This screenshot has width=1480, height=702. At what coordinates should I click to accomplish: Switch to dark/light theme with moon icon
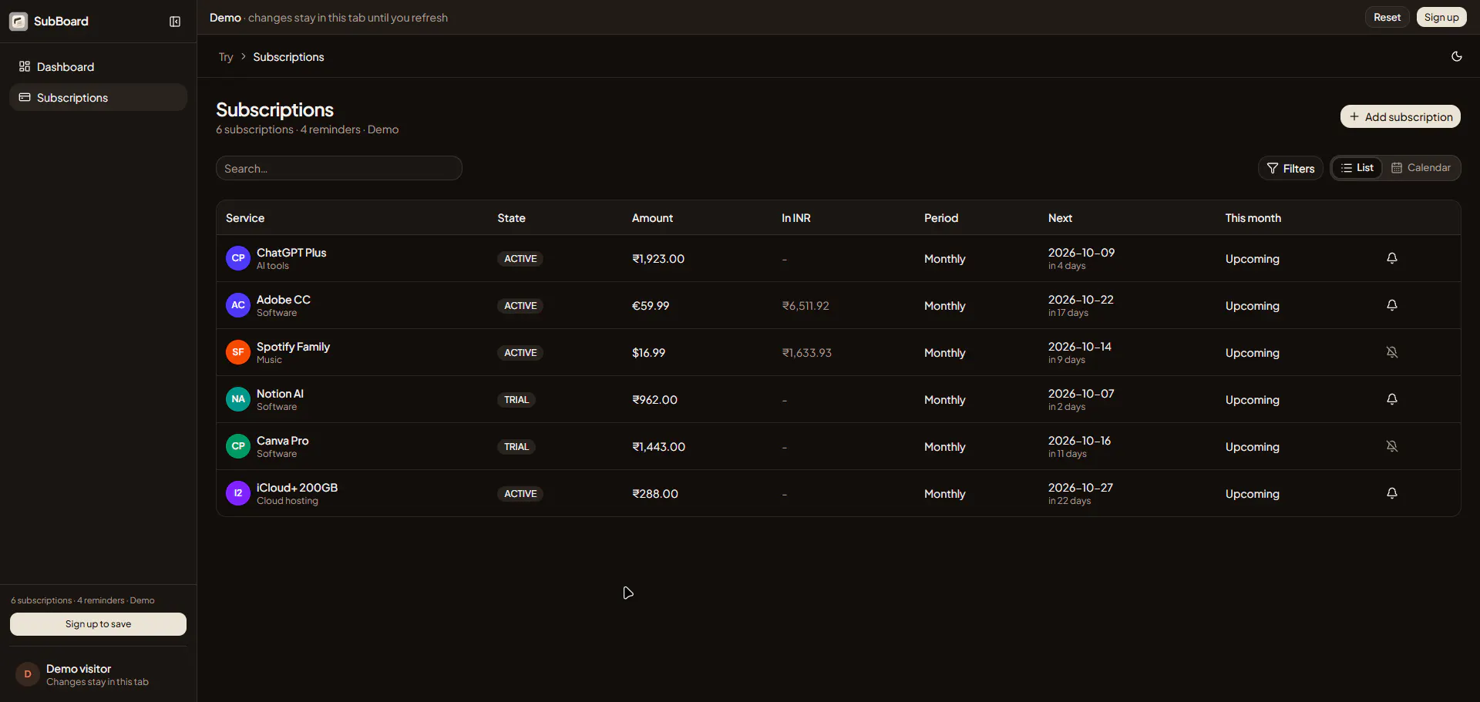[1456, 56]
